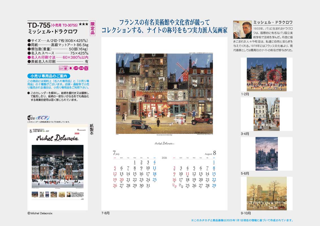Select retail code 小売用 TD-30755
Screen dimensions: 320x226
[x=64, y=25]
